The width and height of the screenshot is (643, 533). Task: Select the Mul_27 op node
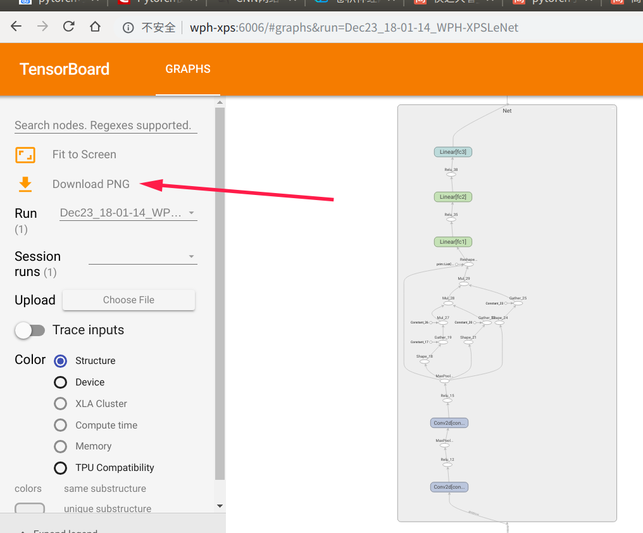pyautogui.click(x=443, y=322)
